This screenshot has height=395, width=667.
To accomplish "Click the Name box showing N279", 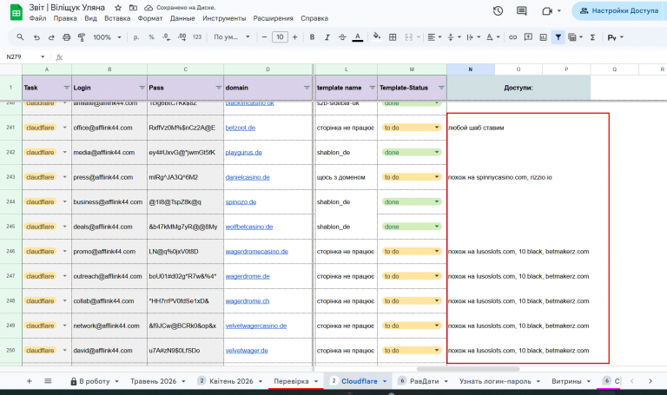I will (x=24, y=56).
